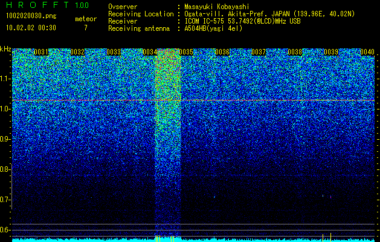380x242 pixels.
Task: Click the 0032 time marker
Action: [x=77, y=52]
